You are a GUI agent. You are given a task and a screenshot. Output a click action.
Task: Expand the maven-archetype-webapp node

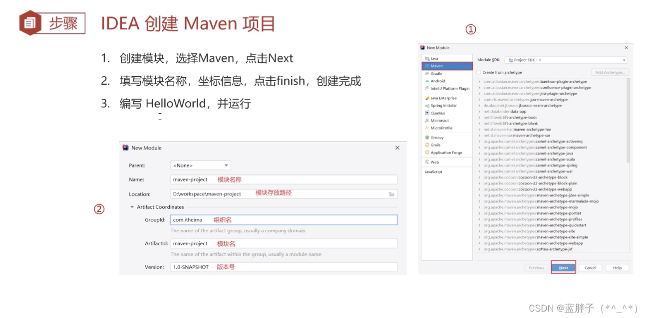point(480,243)
